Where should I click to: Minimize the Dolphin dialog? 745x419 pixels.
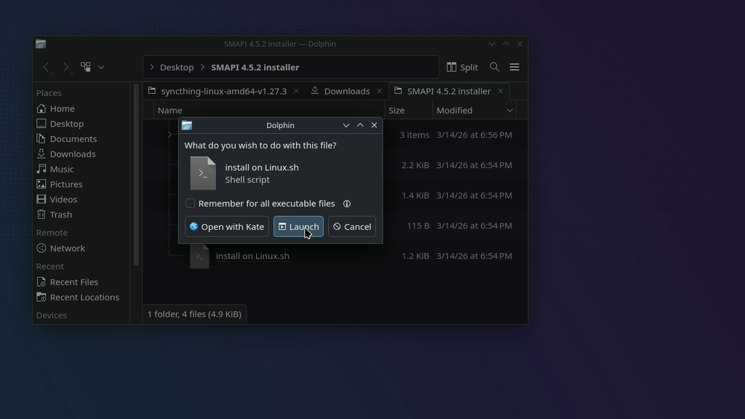click(x=346, y=125)
